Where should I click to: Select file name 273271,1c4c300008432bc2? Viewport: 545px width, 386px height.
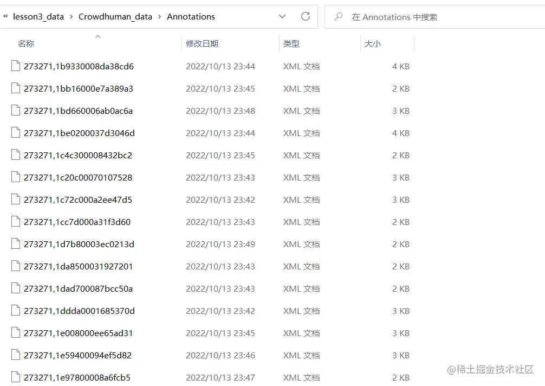coord(78,156)
